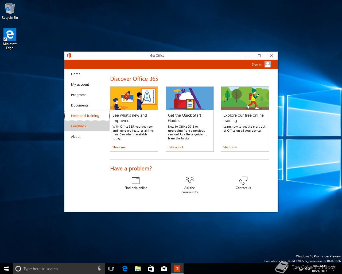The width and height of the screenshot is (342, 274).
Task: Click the Have a problem? heading
Action: [x=131, y=169]
